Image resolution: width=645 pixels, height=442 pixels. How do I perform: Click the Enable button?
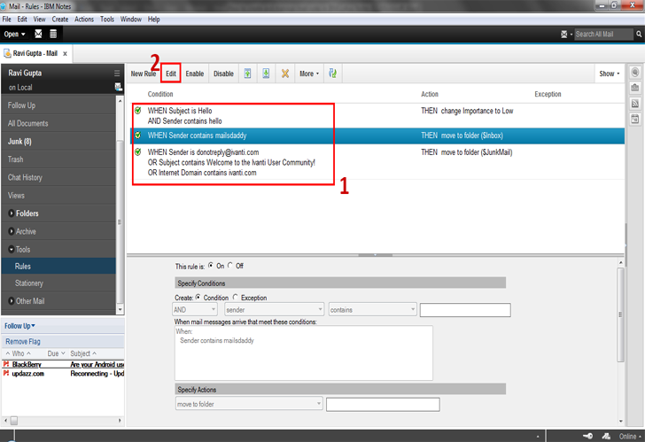tap(195, 74)
